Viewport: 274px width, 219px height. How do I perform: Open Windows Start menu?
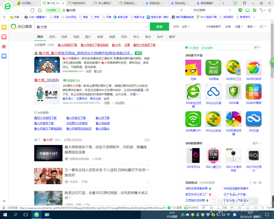pyautogui.click(x=5, y=215)
